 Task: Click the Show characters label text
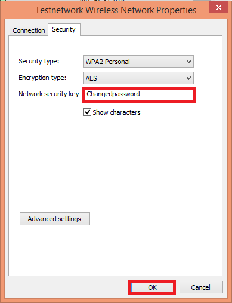116,112
